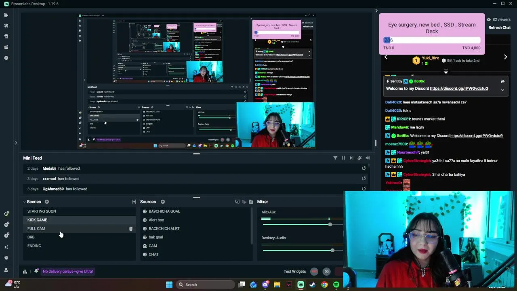The image size is (517, 291).
Task: Click the donation goal progress bar
Action: click(x=432, y=40)
